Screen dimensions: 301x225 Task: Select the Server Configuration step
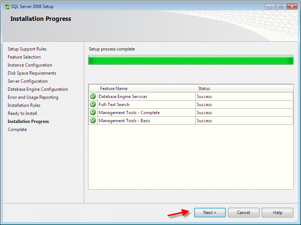(28, 81)
